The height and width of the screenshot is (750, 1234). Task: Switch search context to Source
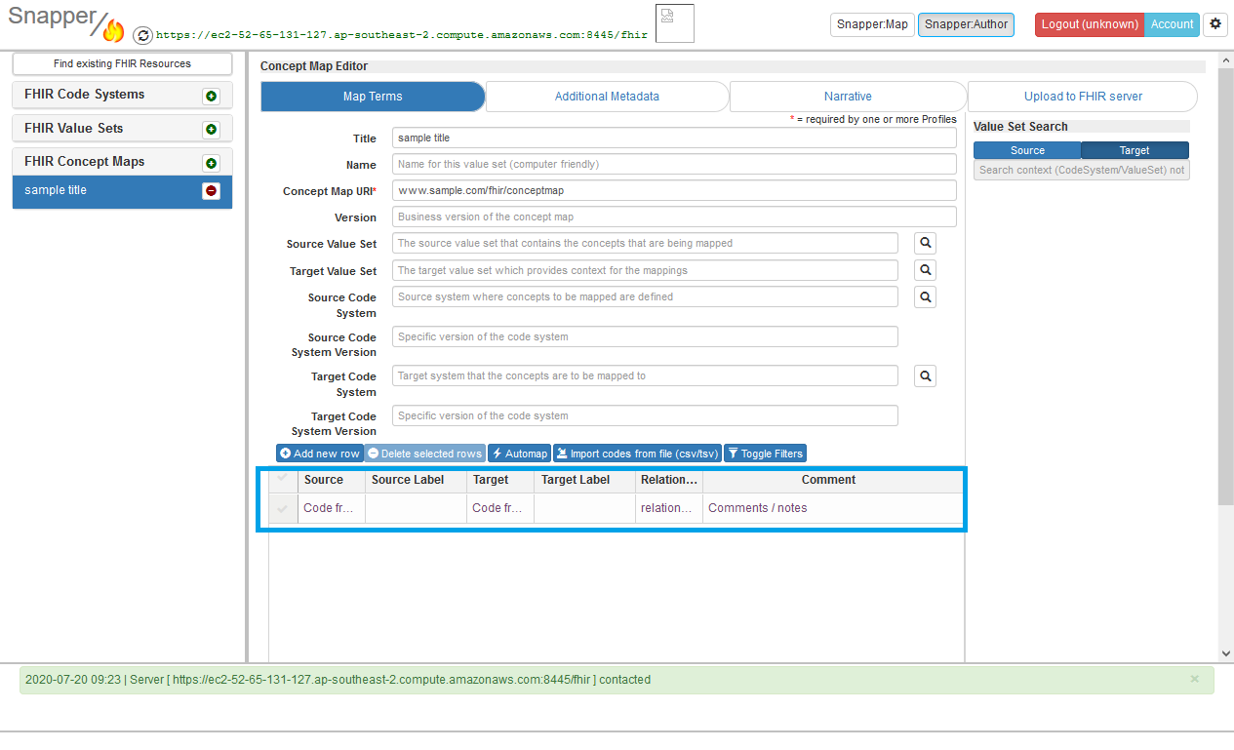pyautogui.click(x=1027, y=150)
